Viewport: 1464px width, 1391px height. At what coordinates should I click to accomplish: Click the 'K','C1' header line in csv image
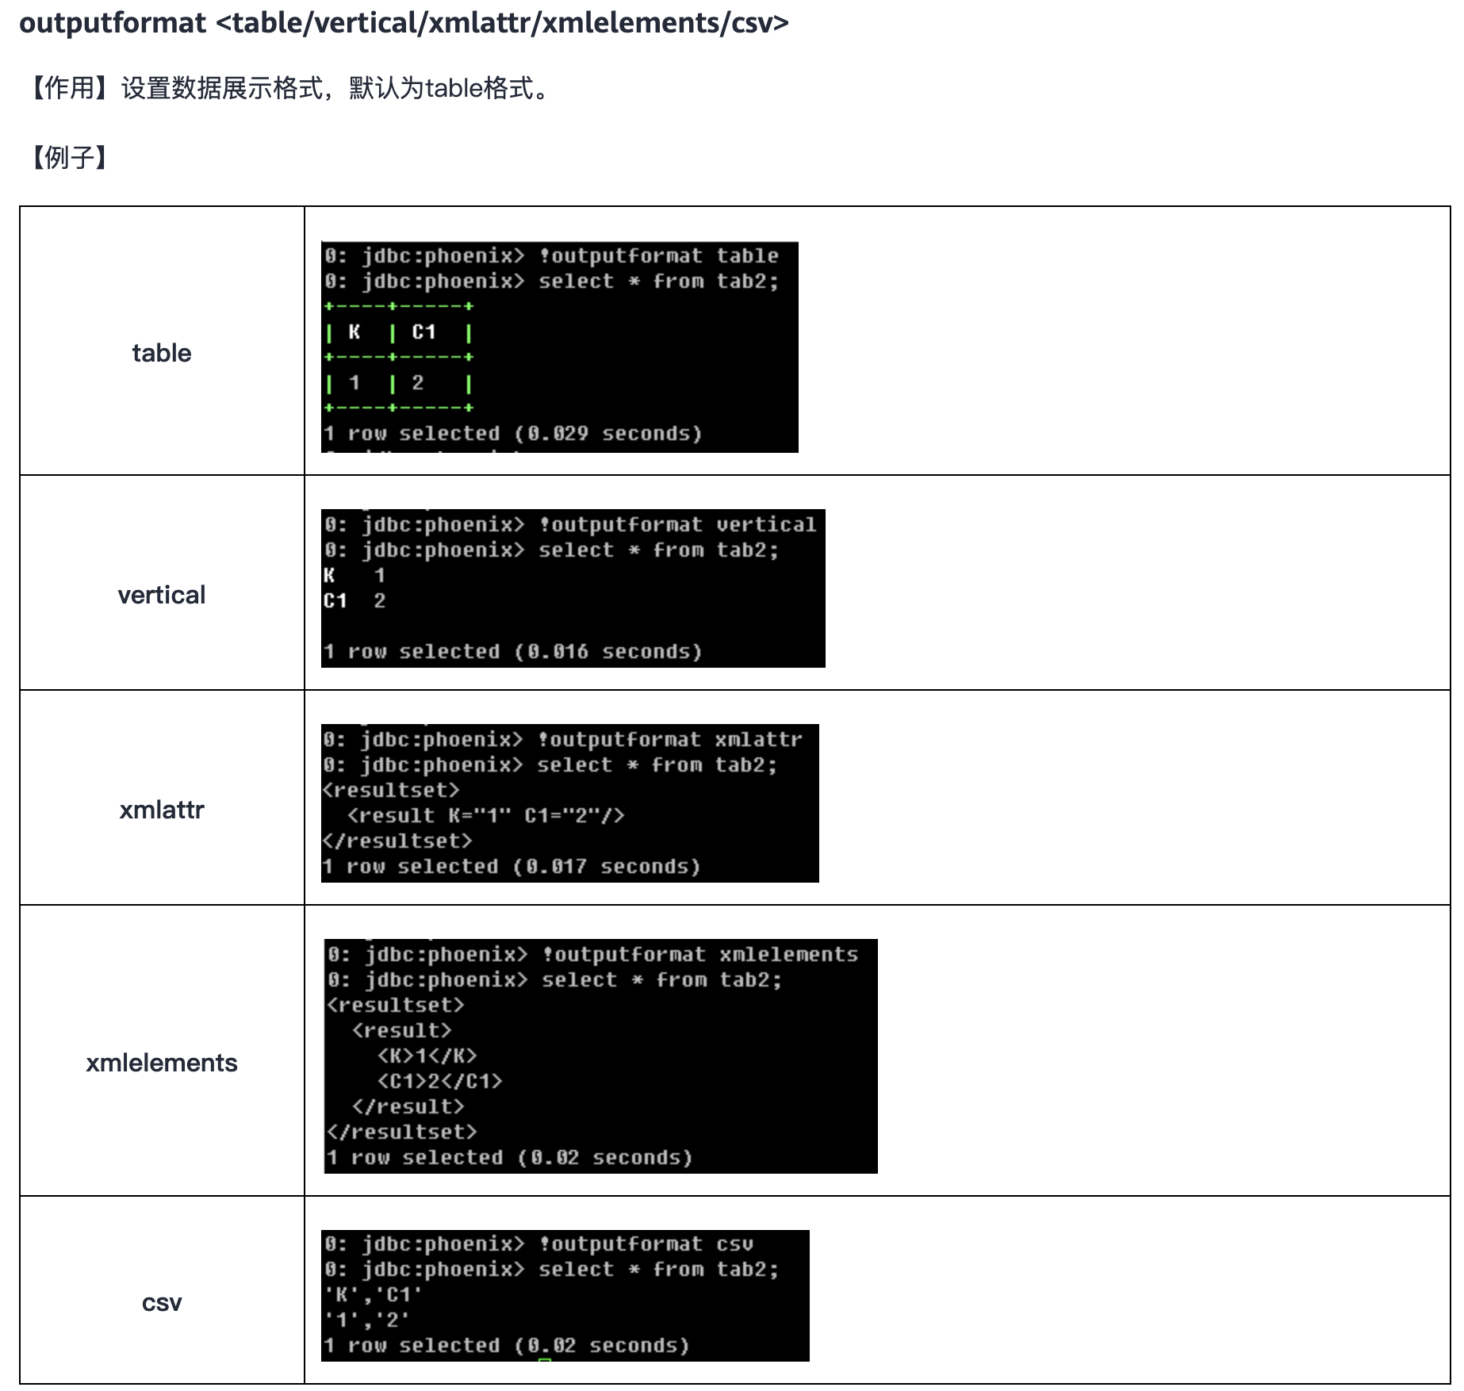click(373, 1295)
